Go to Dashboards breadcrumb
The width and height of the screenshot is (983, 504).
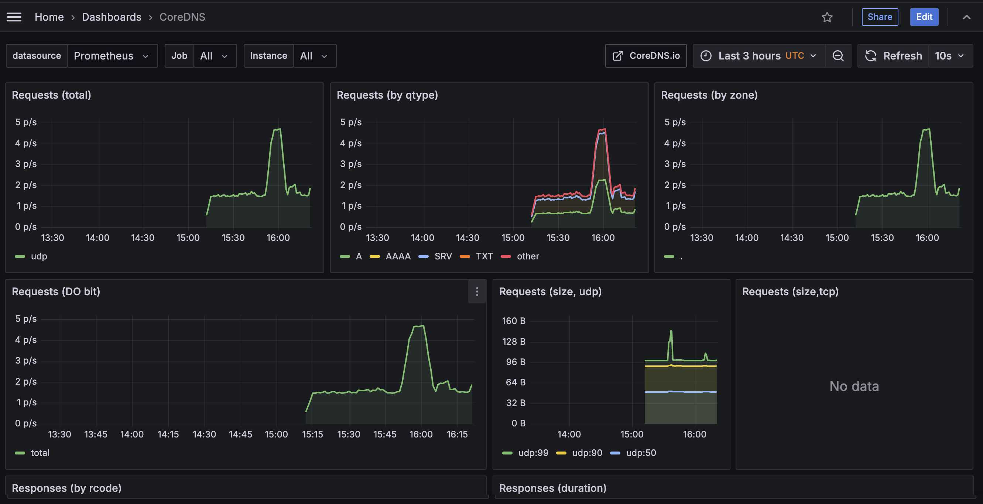[112, 17]
